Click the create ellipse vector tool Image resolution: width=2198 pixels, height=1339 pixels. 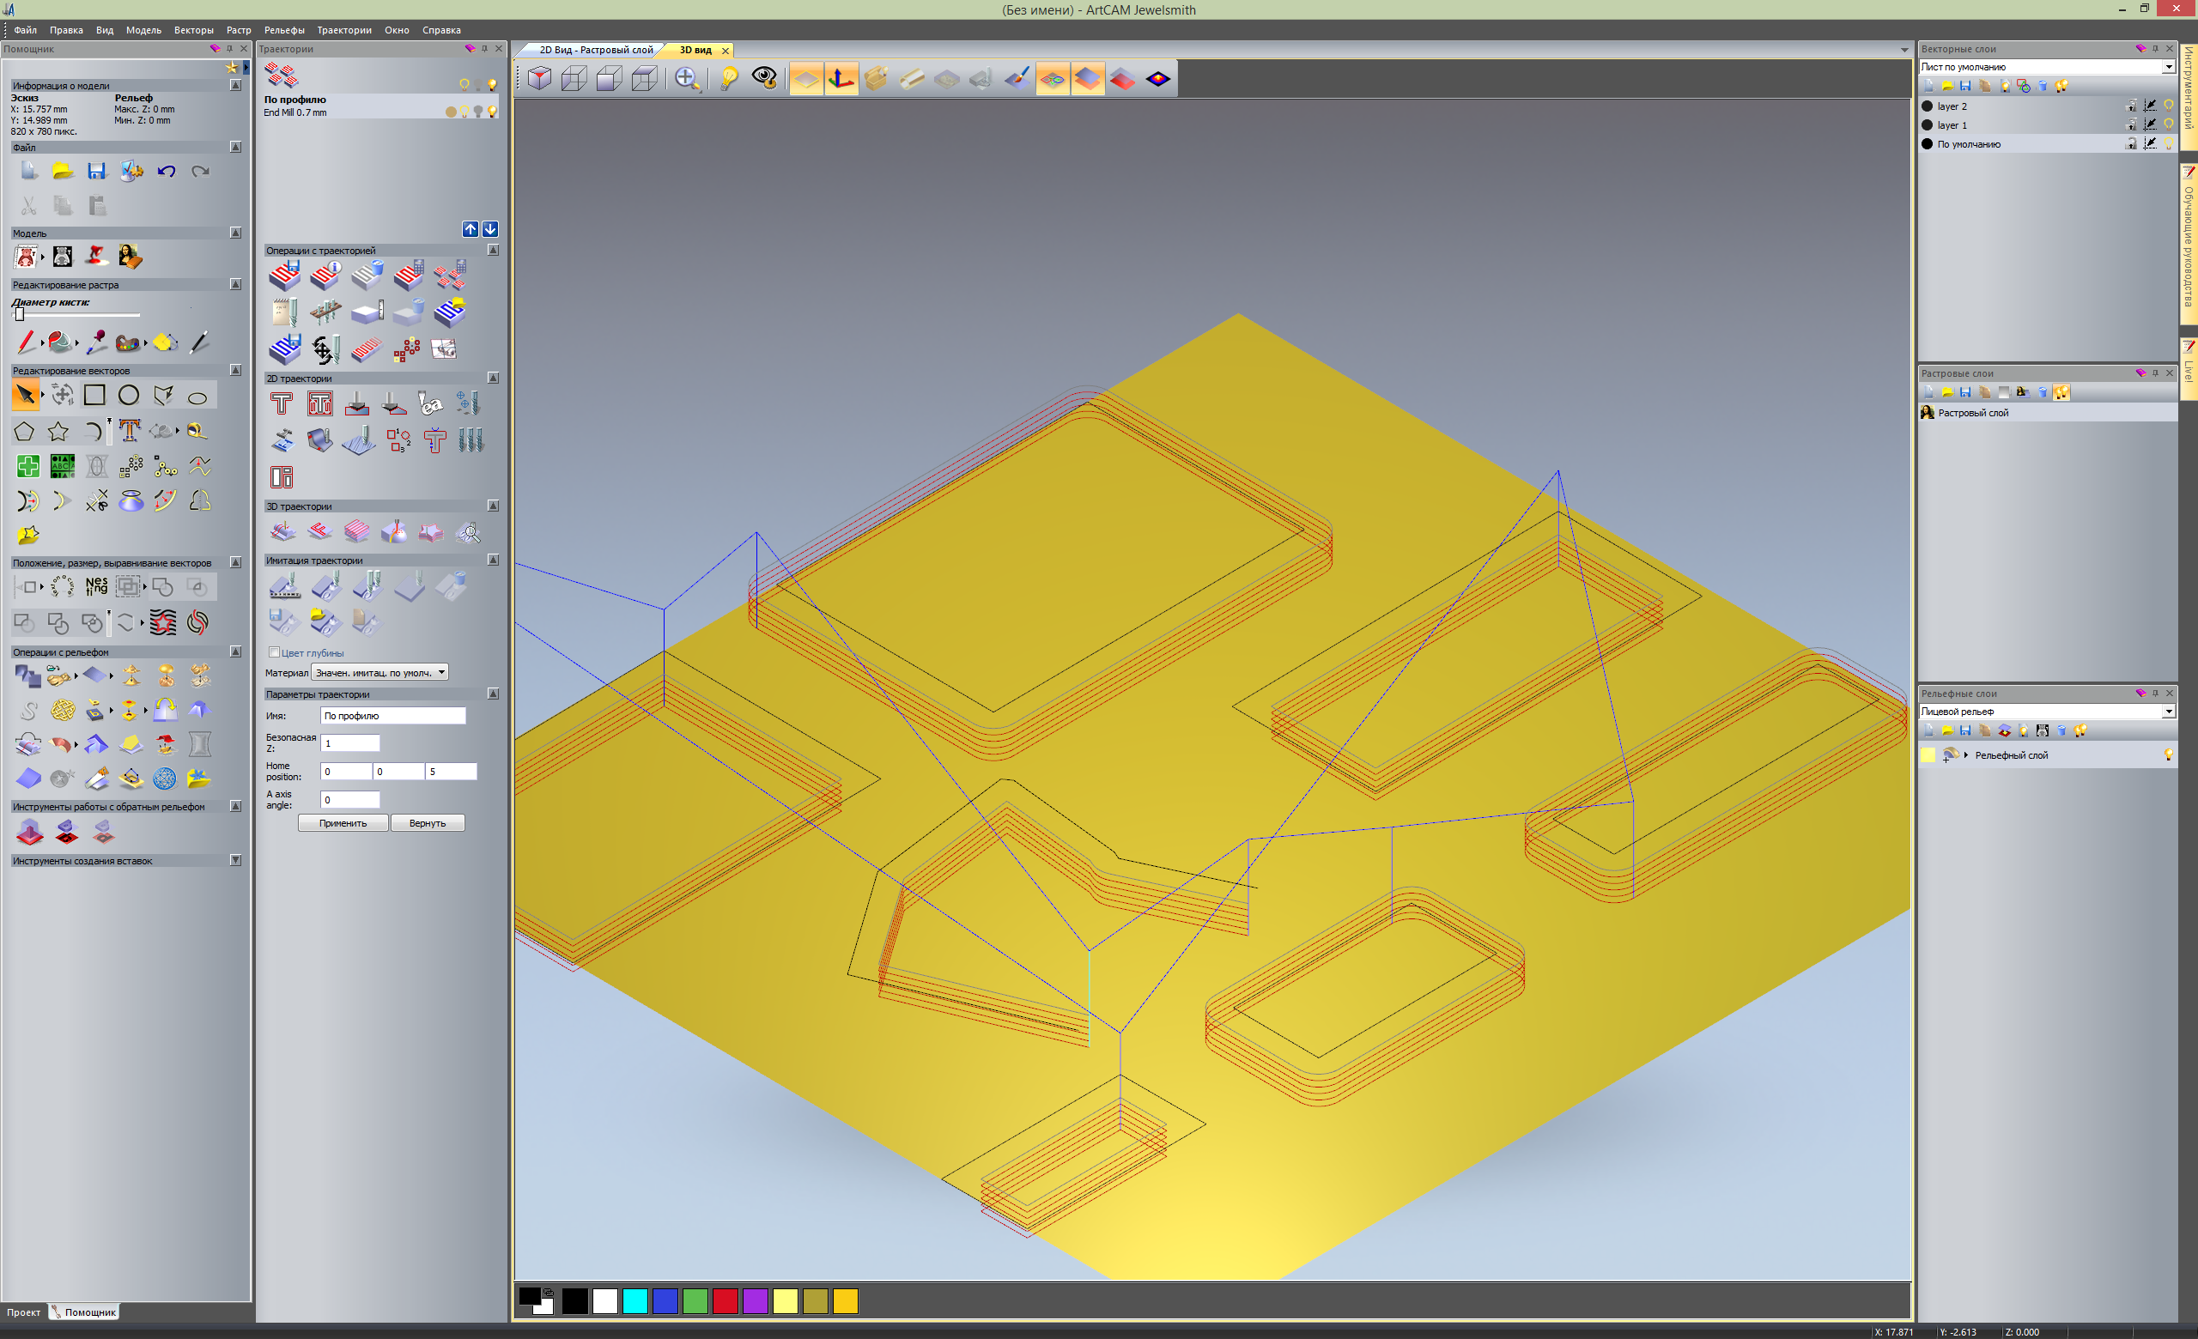pyautogui.click(x=198, y=397)
